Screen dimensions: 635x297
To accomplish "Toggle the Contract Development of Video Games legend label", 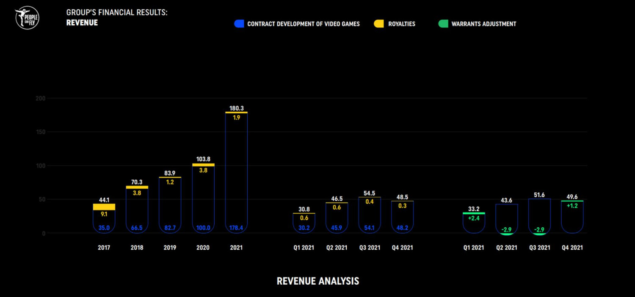I will 303,24.
